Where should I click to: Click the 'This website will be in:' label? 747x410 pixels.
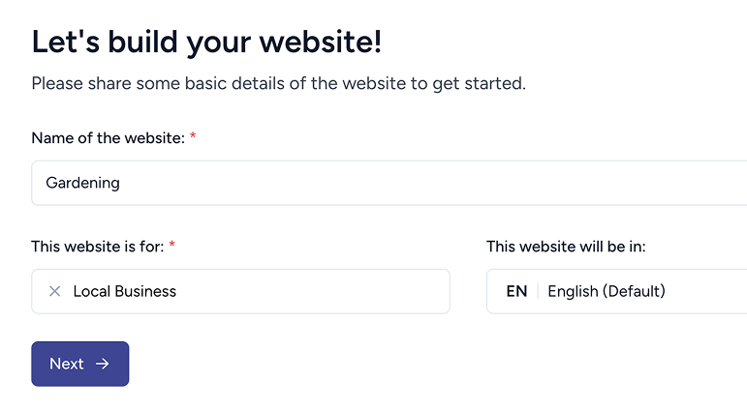(566, 247)
